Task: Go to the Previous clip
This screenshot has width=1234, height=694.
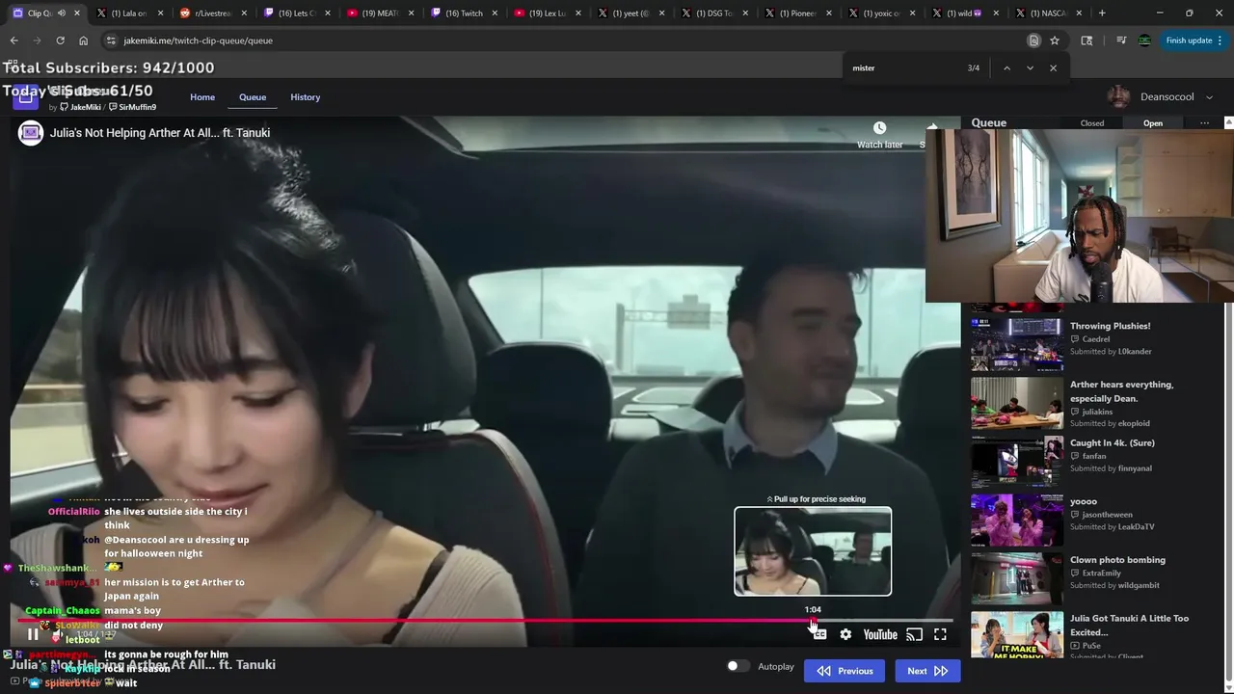Action: tap(845, 671)
